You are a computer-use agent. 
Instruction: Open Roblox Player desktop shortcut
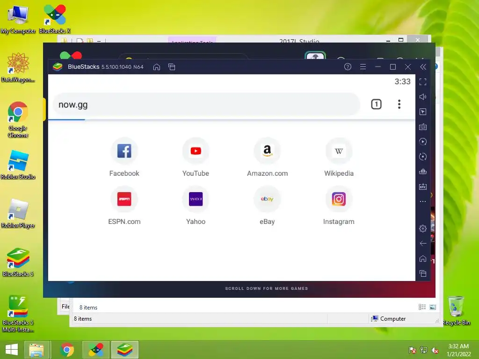[x=18, y=213]
